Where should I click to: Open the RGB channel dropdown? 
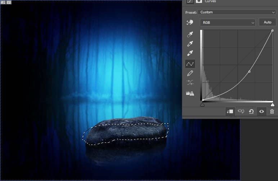click(228, 22)
